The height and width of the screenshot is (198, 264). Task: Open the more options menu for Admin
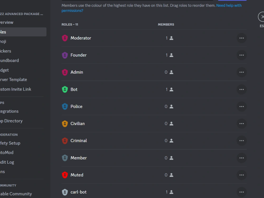coord(242,72)
